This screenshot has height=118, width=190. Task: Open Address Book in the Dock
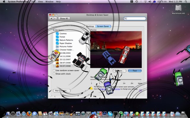(x=40, y=113)
